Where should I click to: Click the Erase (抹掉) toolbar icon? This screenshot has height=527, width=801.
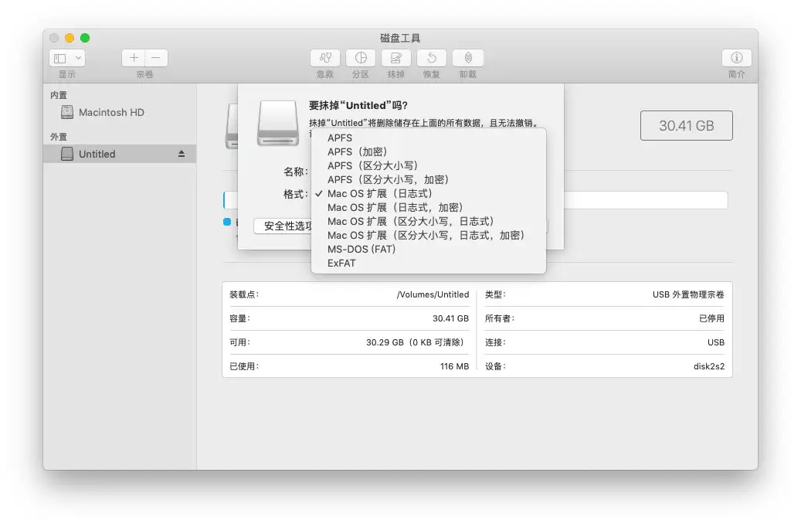pyautogui.click(x=396, y=58)
